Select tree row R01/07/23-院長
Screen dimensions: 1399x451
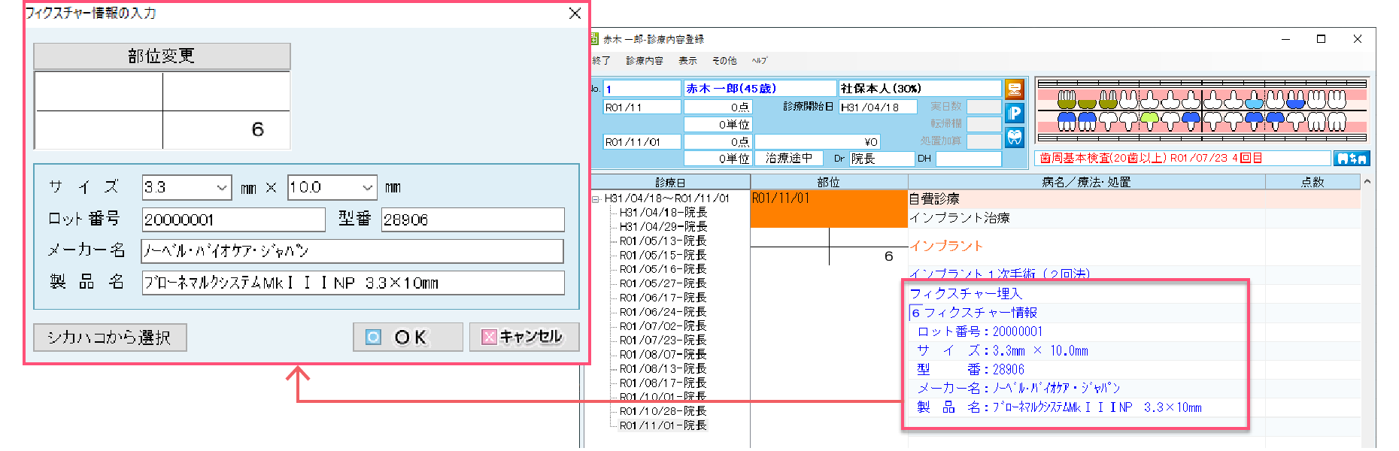(663, 341)
